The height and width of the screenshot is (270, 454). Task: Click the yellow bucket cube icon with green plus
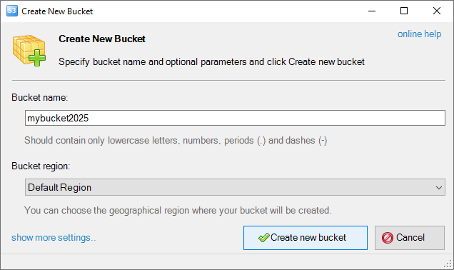coord(29,51)
